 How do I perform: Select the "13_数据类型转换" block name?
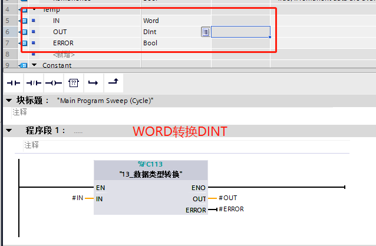tap(151, 174)
